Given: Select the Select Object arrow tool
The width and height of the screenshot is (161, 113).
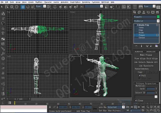Looking at the screenshot, I should coord(2,7).
